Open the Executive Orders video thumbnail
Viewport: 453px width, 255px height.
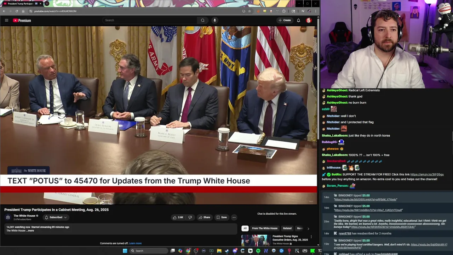[256, 240]
